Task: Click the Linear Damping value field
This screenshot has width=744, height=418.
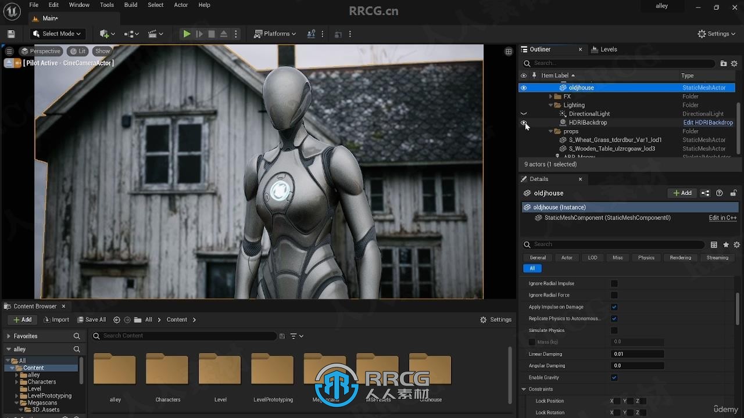Action: 638,354
